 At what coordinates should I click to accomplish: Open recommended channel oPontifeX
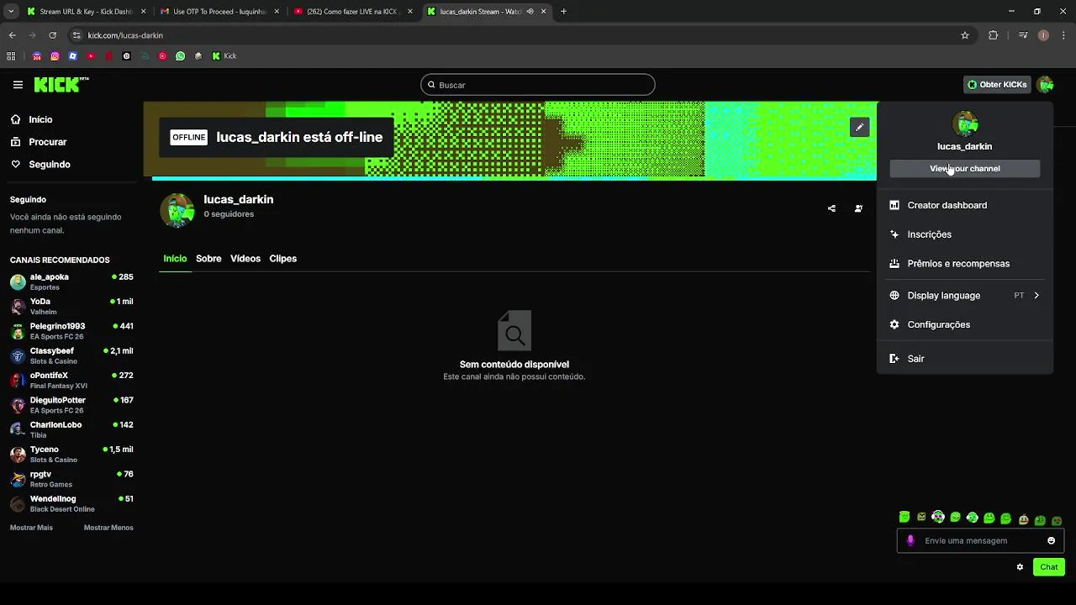(71, 380)
